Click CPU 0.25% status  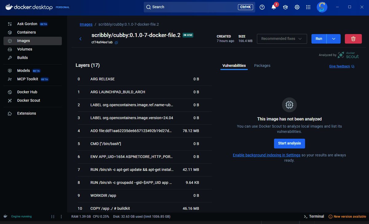coord(101,217)
